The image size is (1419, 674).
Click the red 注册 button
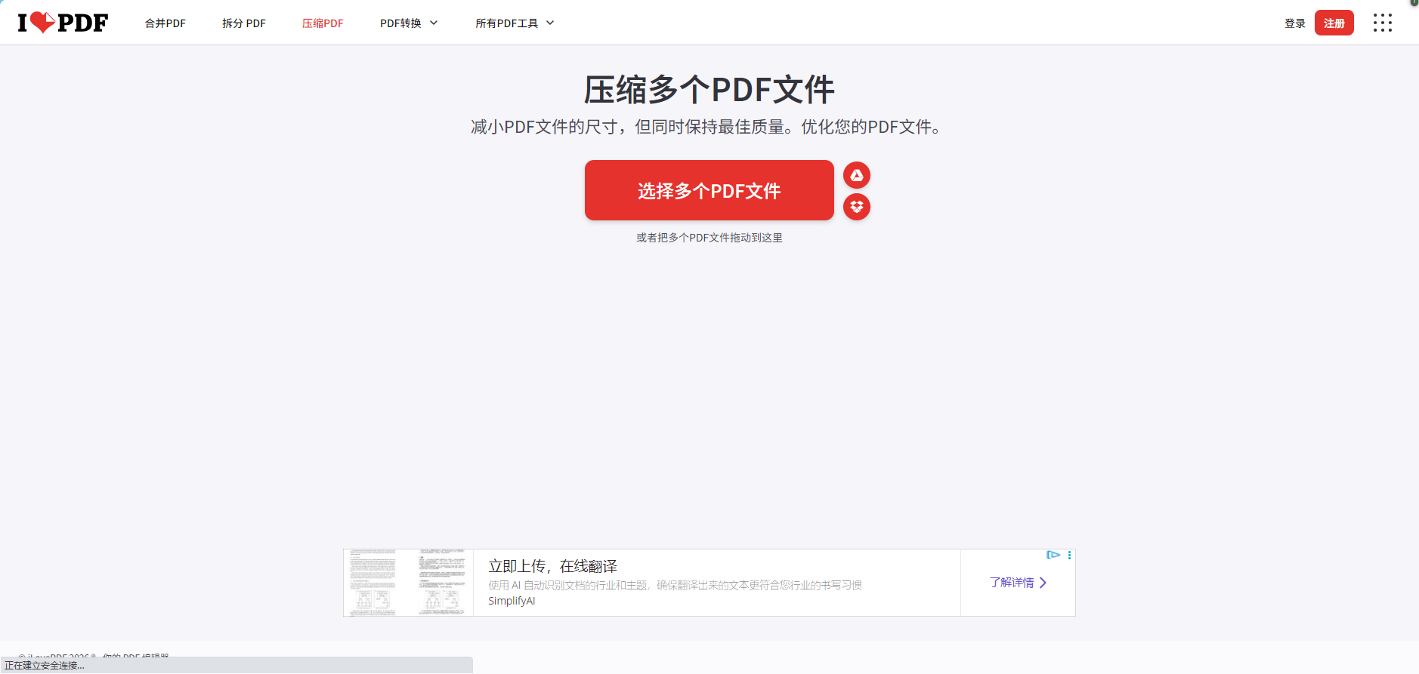pos(1334,23)
